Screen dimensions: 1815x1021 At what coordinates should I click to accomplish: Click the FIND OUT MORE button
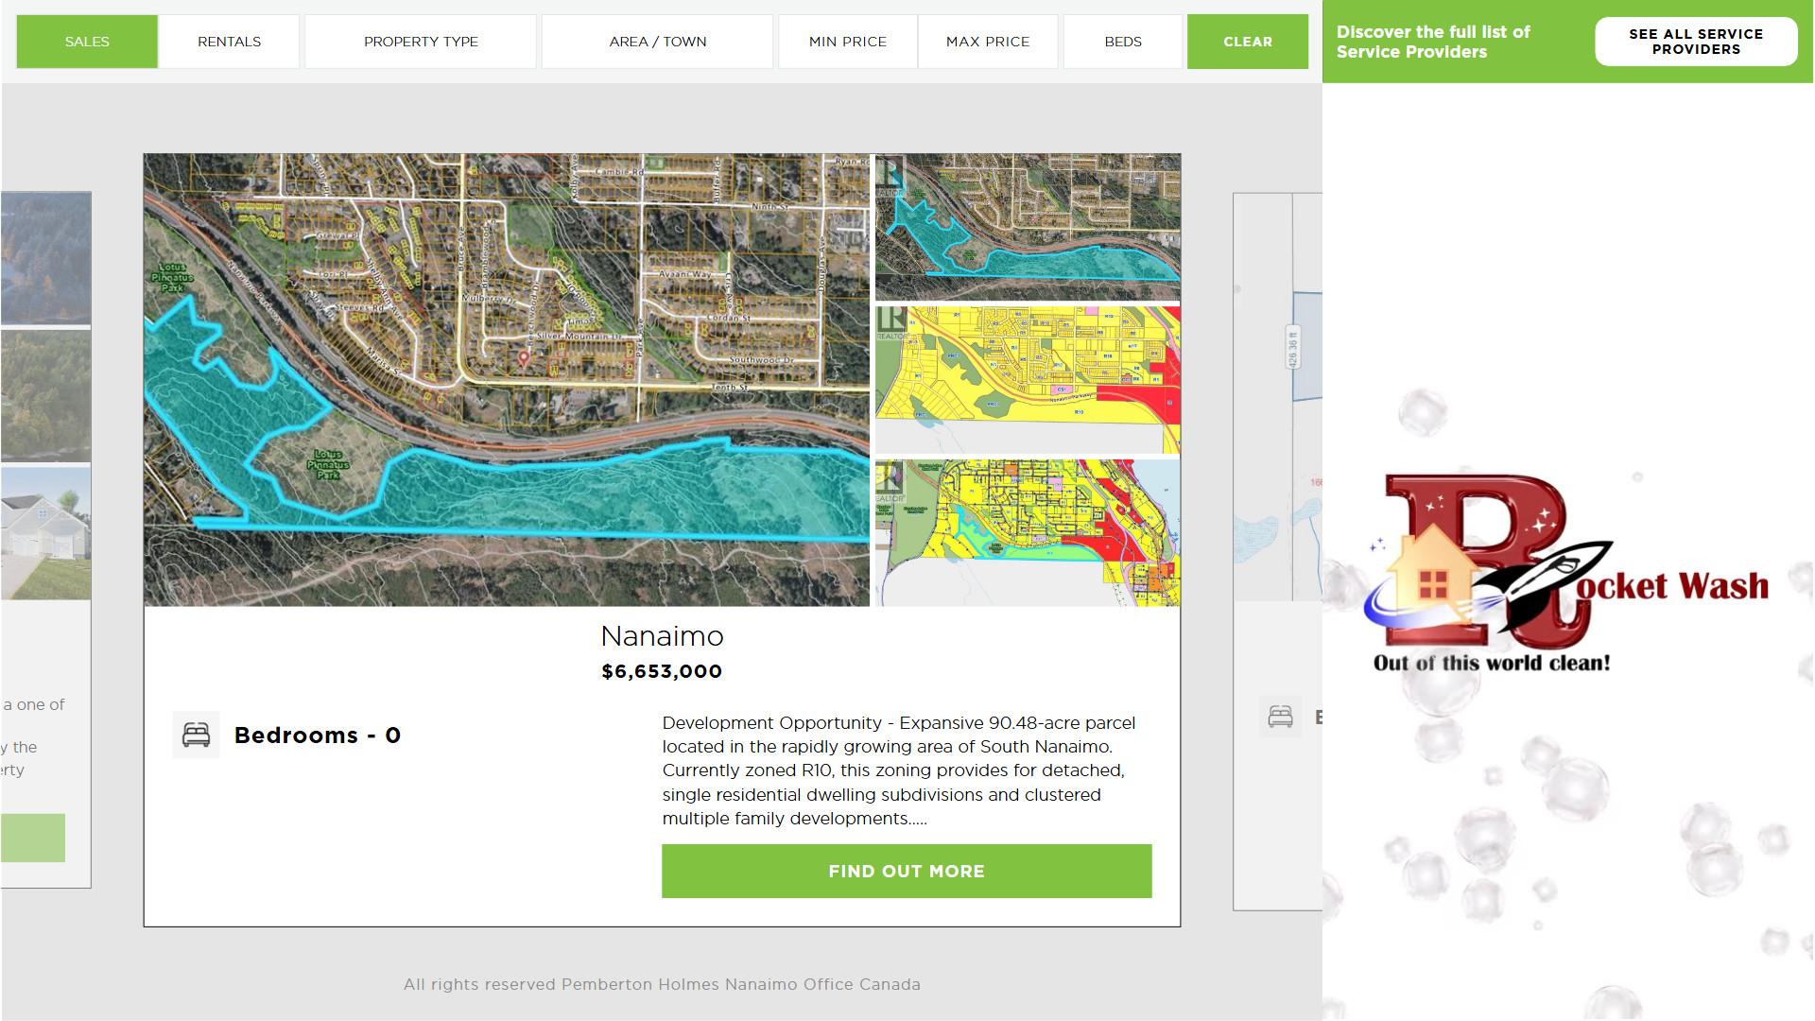[906, 871]
